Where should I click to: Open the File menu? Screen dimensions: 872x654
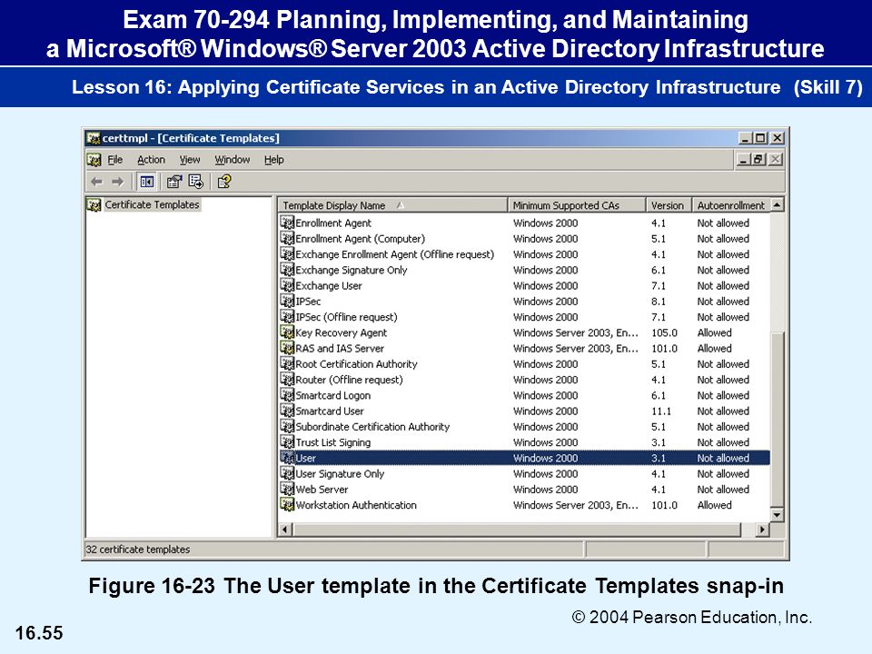tap(115, 160)
